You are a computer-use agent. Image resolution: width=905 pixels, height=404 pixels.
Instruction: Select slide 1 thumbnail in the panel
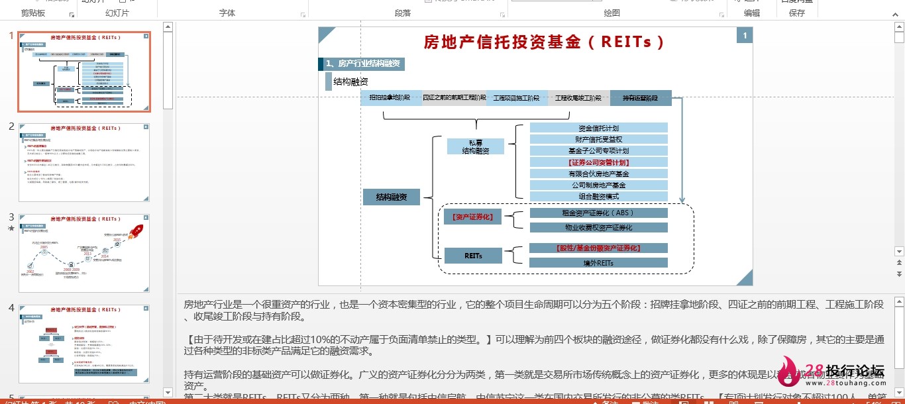click(84, 71)
